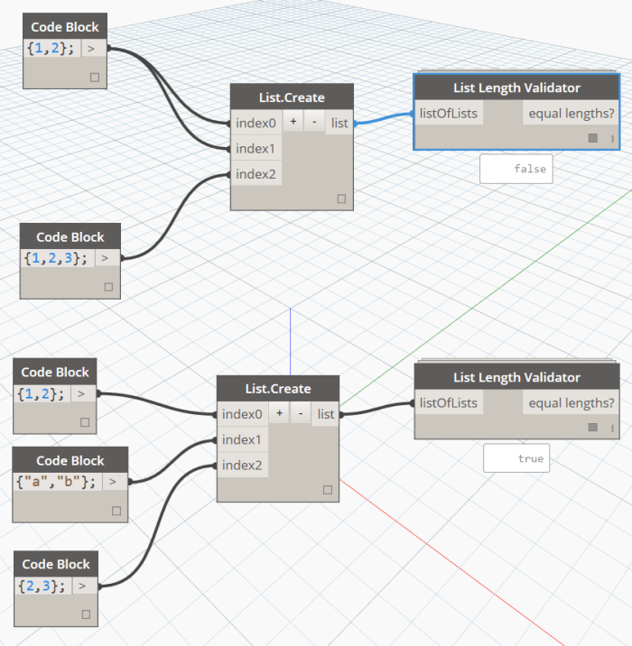Click the - button on the upper List.Create node

click(313, 123)
